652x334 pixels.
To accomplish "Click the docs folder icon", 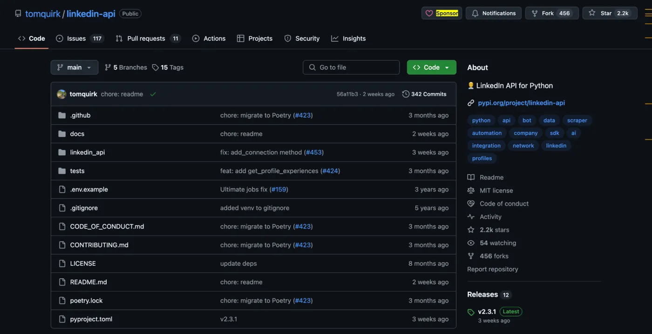I will pyautogui.click(x=62, y=134).
